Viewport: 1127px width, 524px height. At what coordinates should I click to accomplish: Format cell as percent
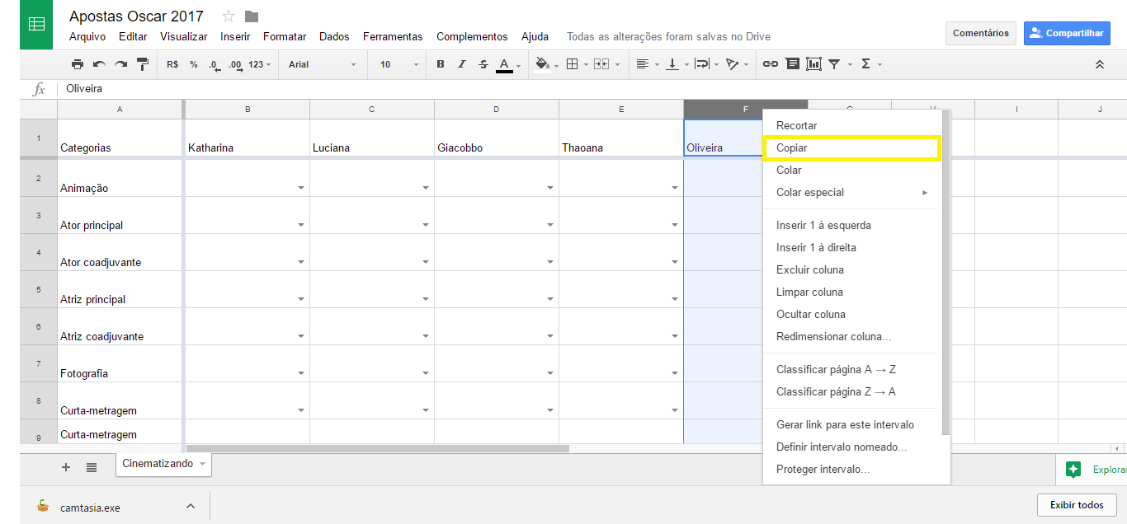[x=193, y=64]
